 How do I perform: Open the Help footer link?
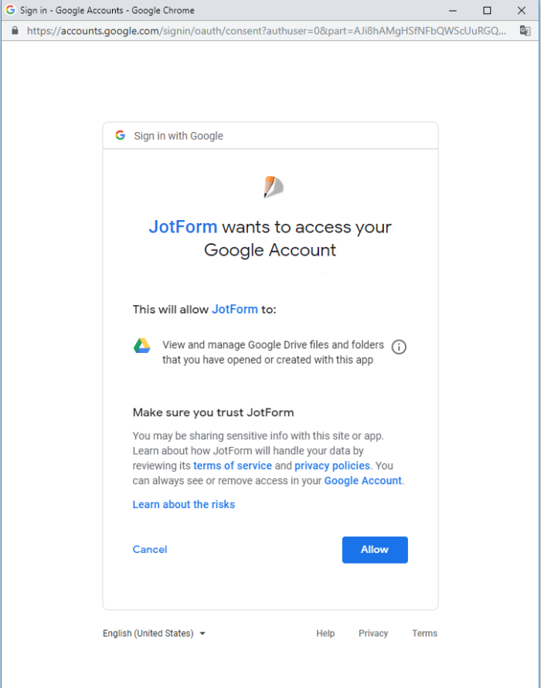(x=325, y=633)
